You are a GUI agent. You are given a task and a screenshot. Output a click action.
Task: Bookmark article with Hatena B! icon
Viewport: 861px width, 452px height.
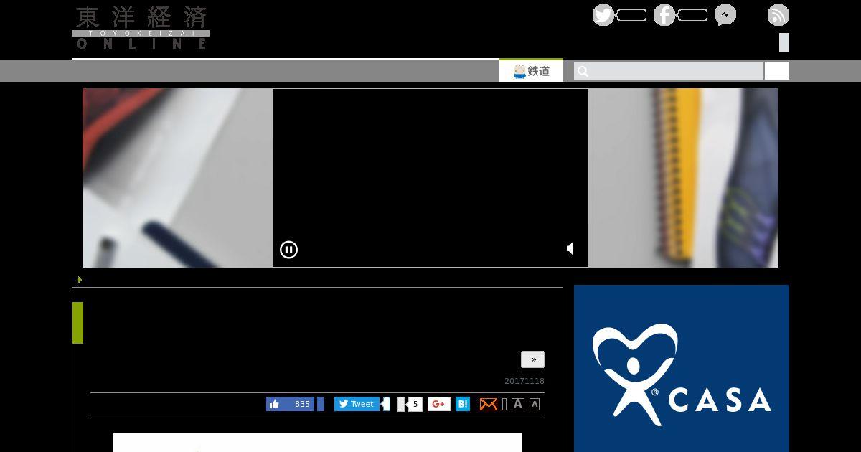(463, 404)
